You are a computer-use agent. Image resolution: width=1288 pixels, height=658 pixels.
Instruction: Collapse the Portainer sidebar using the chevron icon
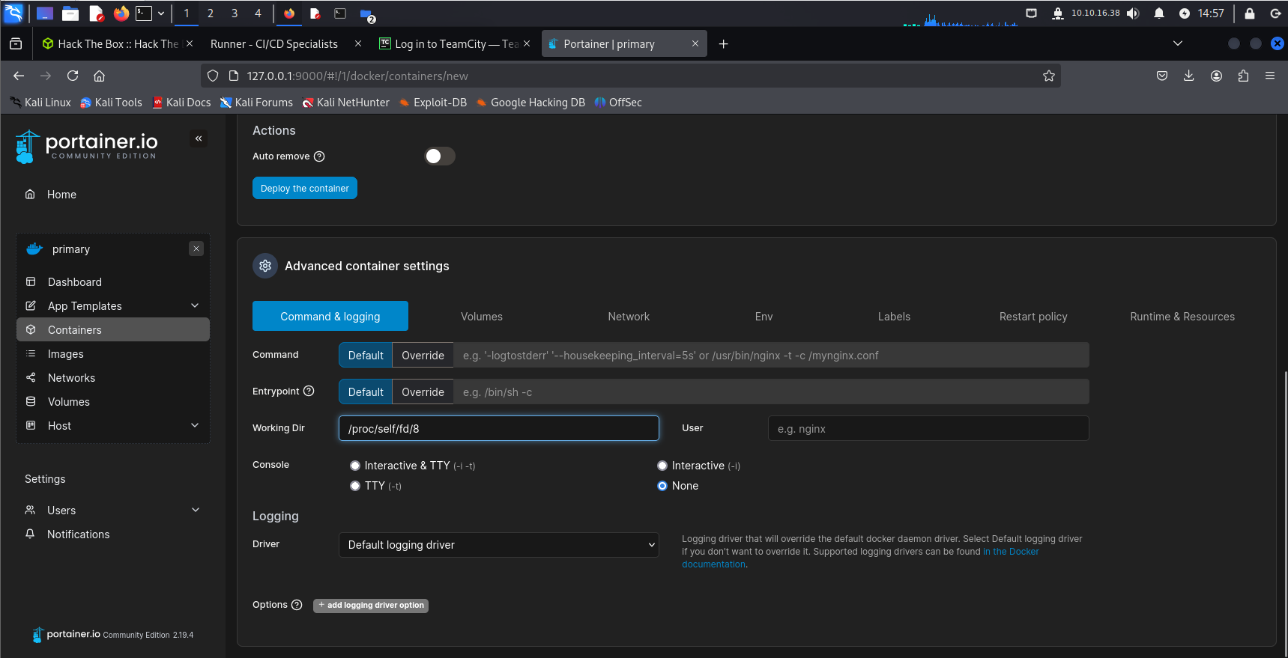[199, 138]
